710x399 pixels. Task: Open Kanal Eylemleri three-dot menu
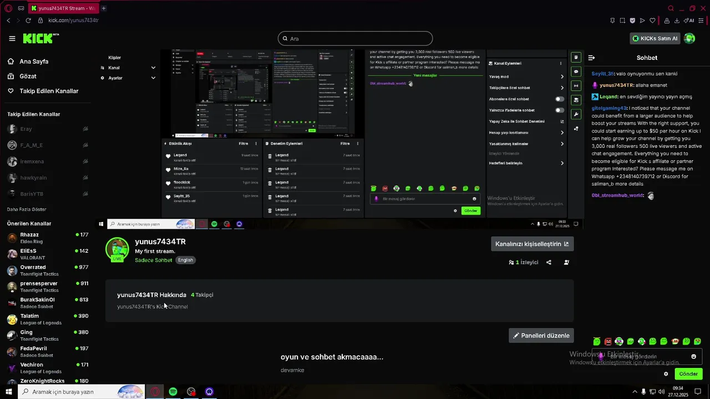pos(561,63)
